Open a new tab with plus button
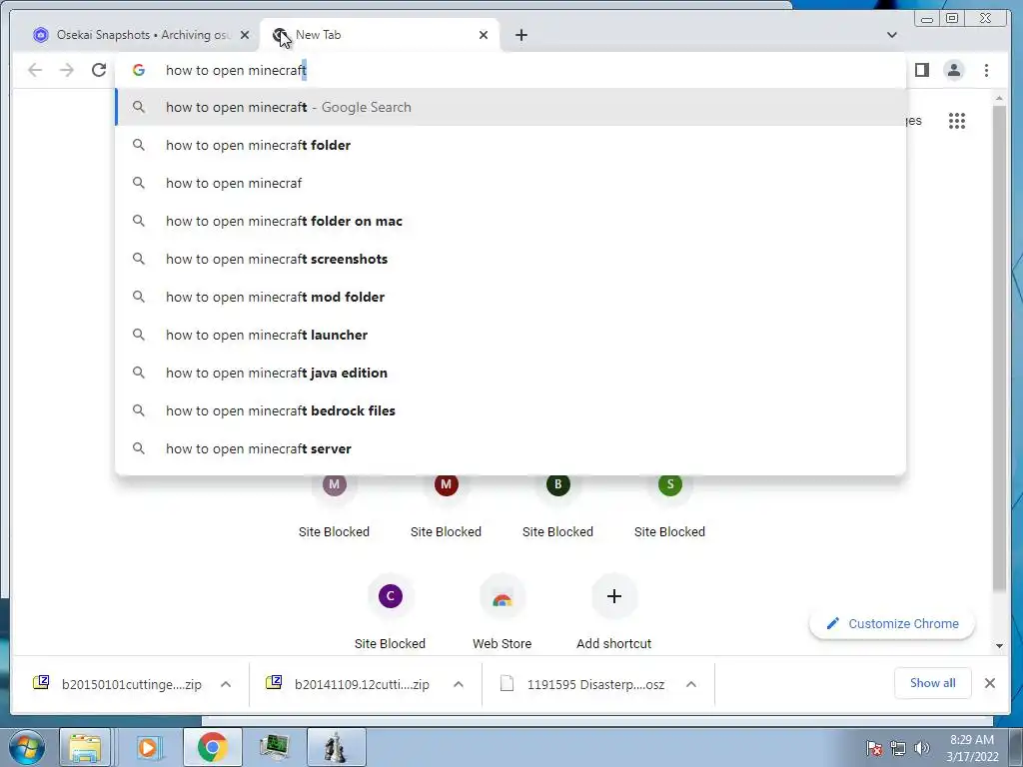 click(521, 35)
